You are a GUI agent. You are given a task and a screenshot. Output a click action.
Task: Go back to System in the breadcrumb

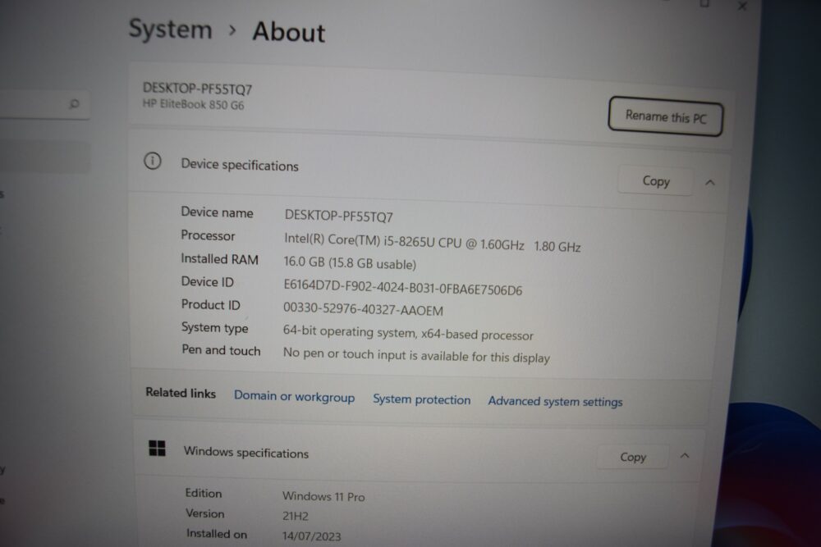coord(170,29)
